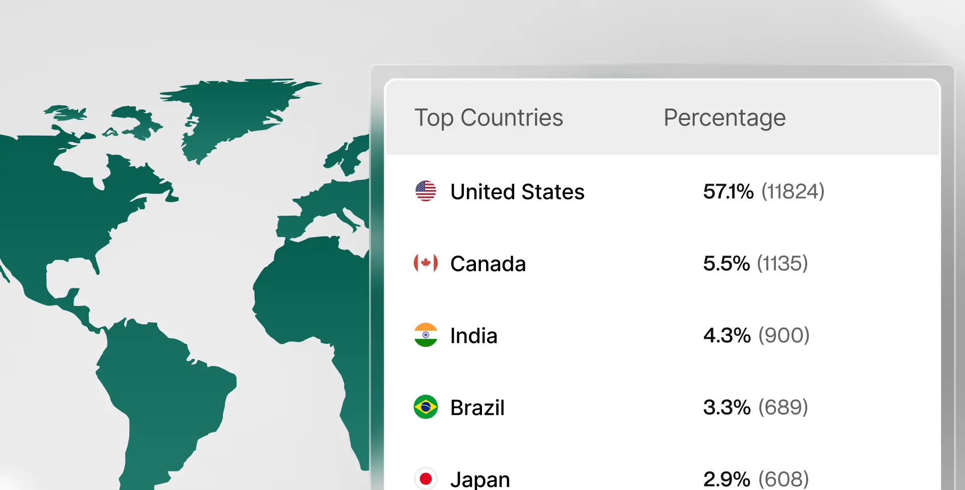Click the Top Countries column header
The height and width of the screenshot is (490, 965).
point(489,117)
